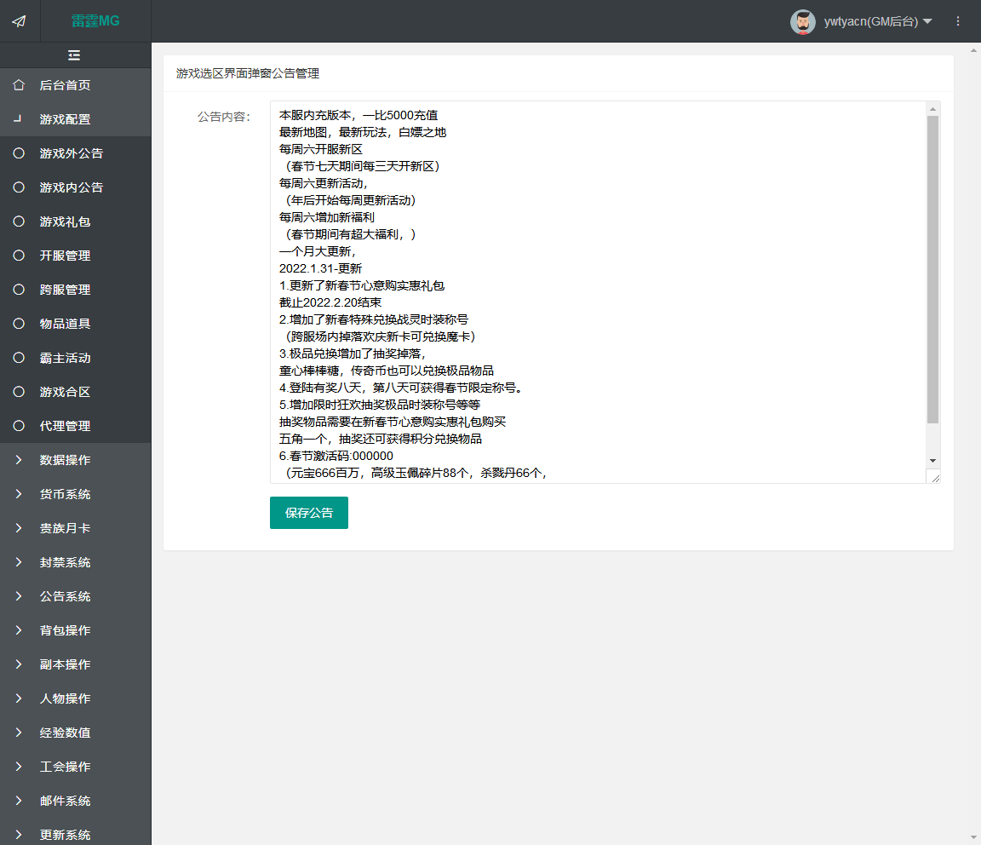Click the circle icon next to 代理管理
Viewport: 981px width, 845px height.
click(19, 426)
